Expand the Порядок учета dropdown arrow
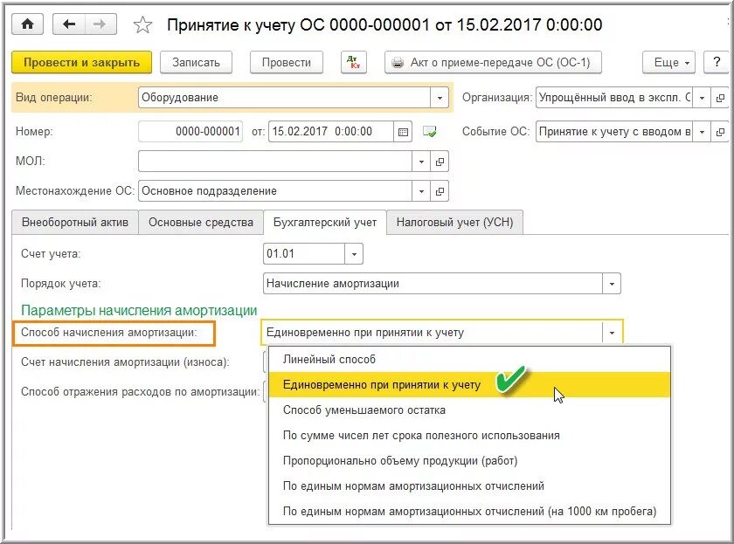The image size is (734, 544). click(x=612, y=284)
